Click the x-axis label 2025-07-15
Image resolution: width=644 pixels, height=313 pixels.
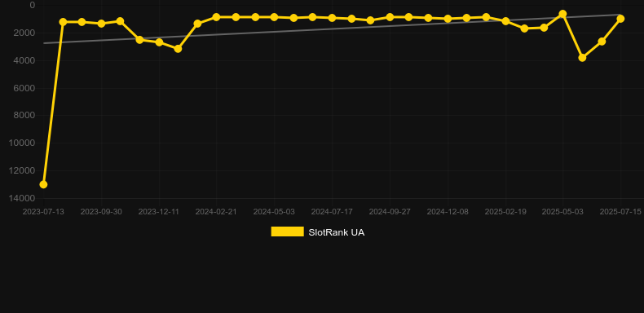pos(620,212)
